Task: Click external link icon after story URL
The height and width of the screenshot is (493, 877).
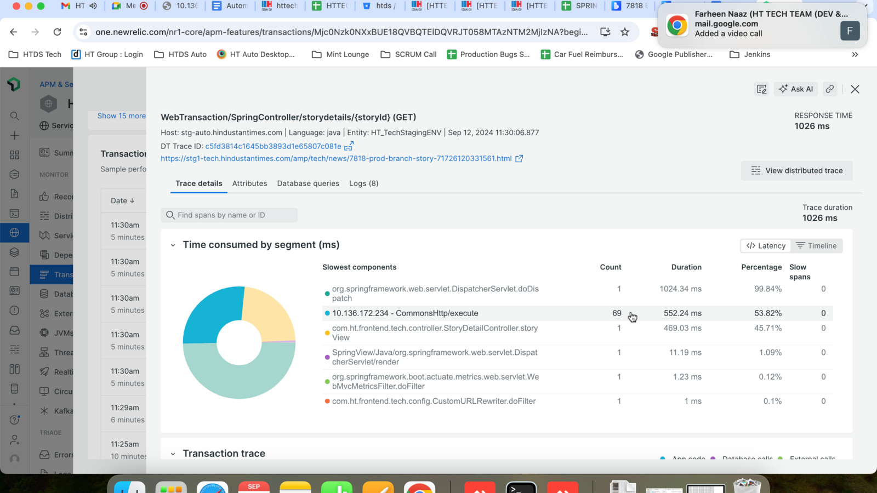Action: [x=519, y=158]
